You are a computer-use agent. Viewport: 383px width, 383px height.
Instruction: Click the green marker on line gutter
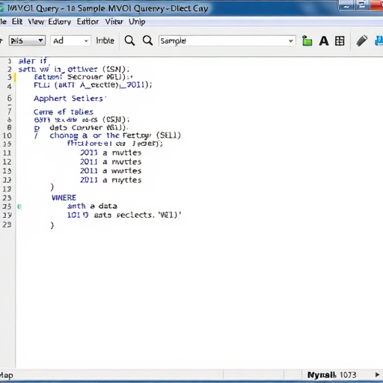[19, 206]
